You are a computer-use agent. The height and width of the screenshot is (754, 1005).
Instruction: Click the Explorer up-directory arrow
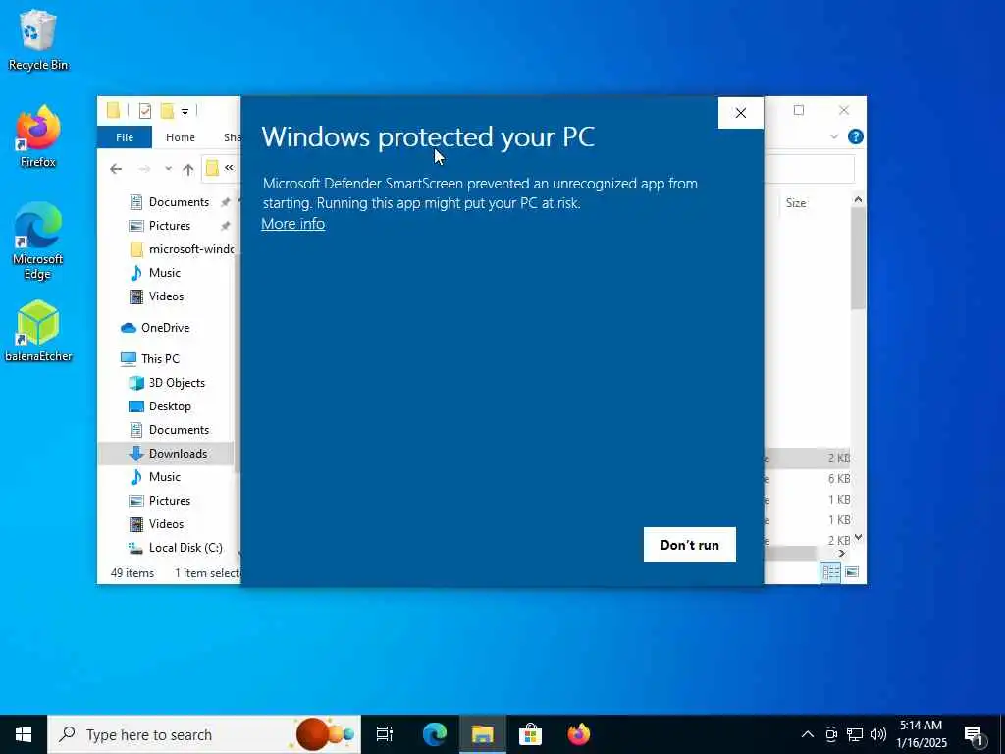[x=187, y=169]
